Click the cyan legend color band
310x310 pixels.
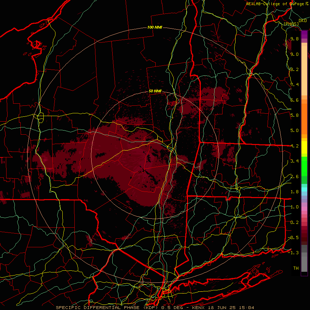[304, 189]
